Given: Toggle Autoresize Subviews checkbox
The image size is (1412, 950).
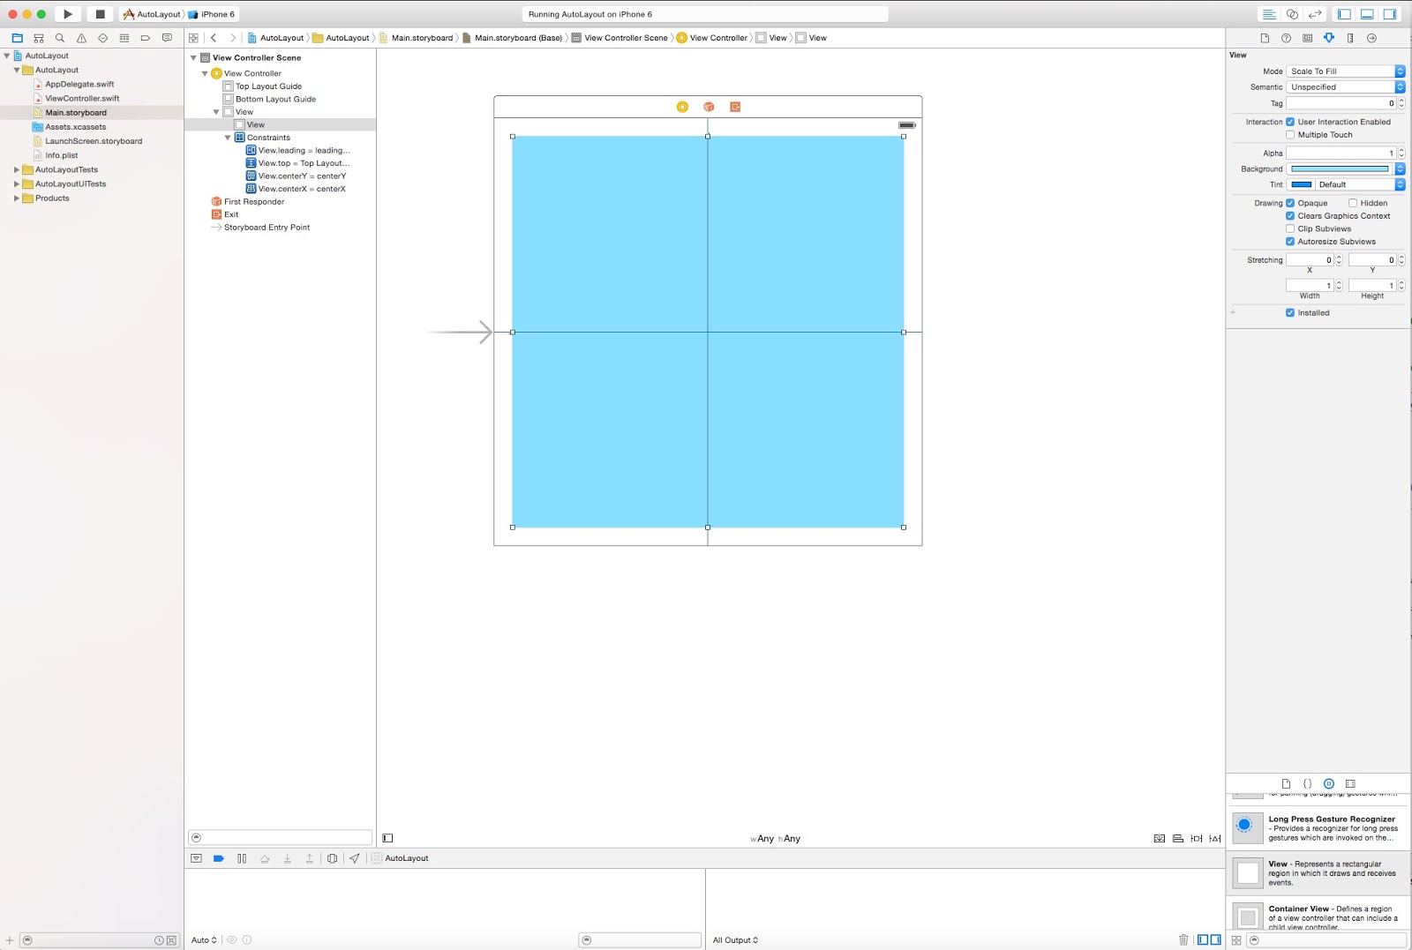Looking at the screenshot, I should [1290, 242].
